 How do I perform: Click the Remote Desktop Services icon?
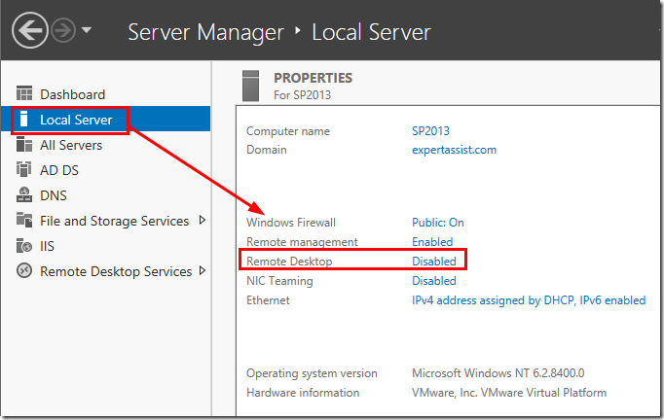coord(24,271)
